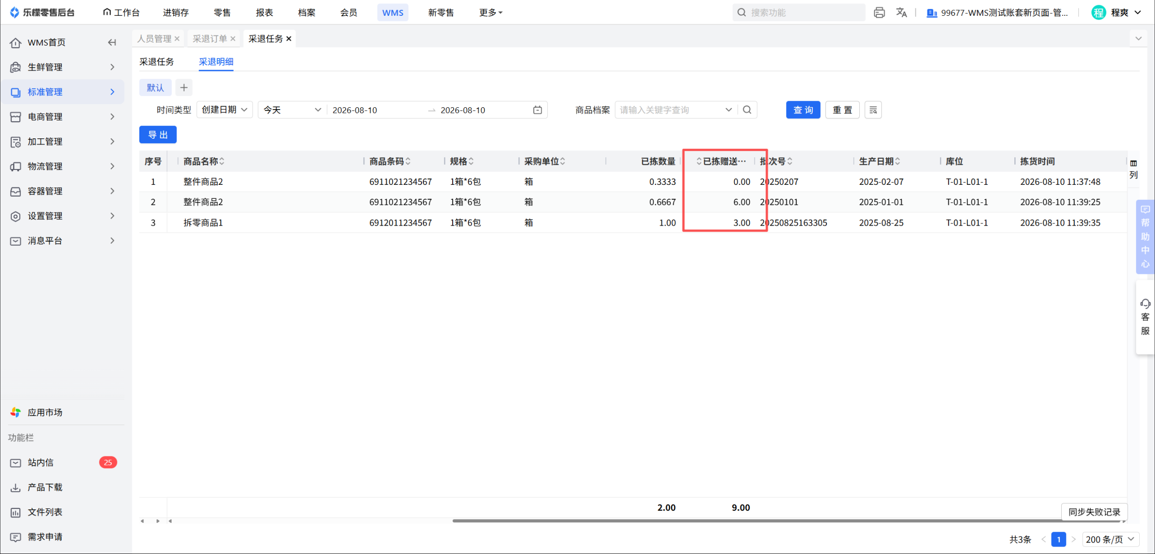Open 应用市场 in sidebar
The height and width of the screenshot is (554, 1155).
[45, 413]
